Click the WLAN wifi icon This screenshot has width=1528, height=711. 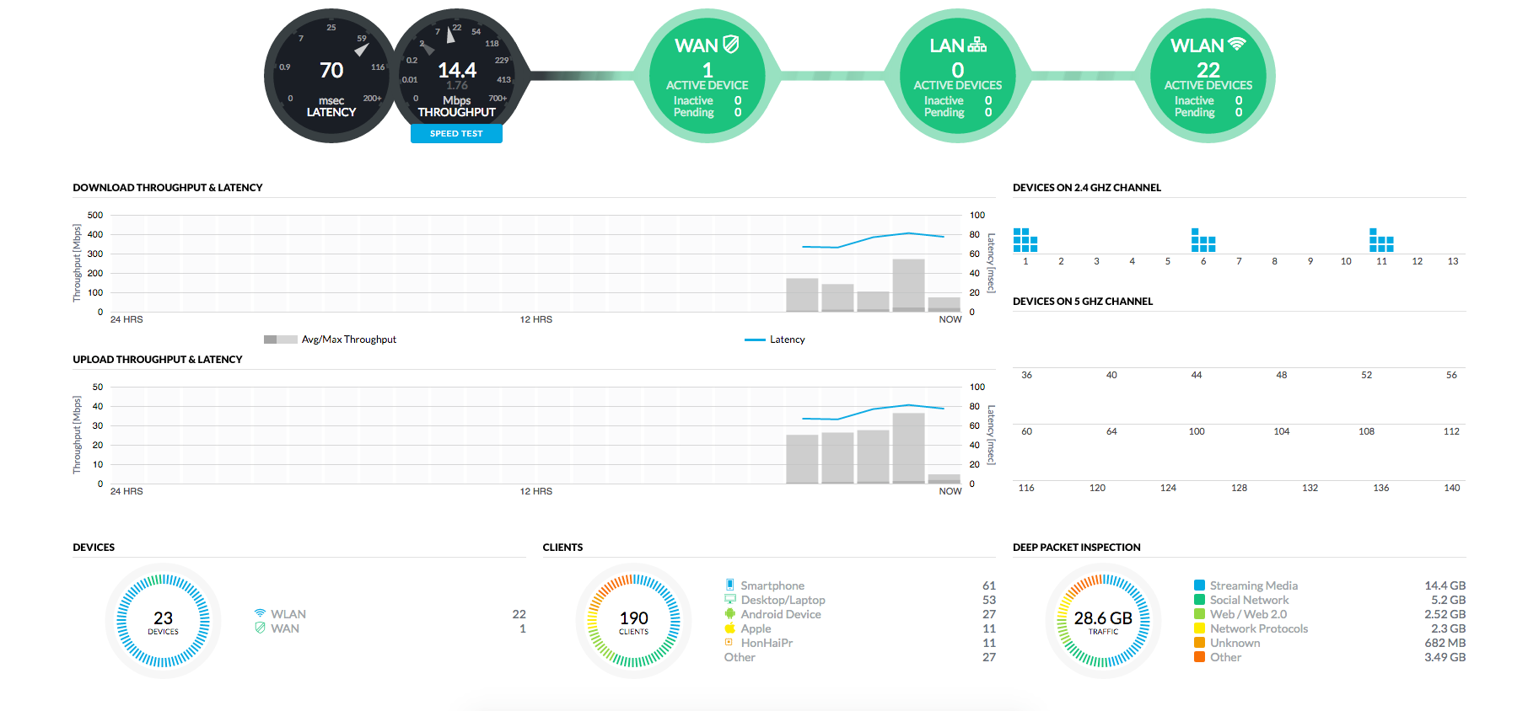tap(1237, 44)
